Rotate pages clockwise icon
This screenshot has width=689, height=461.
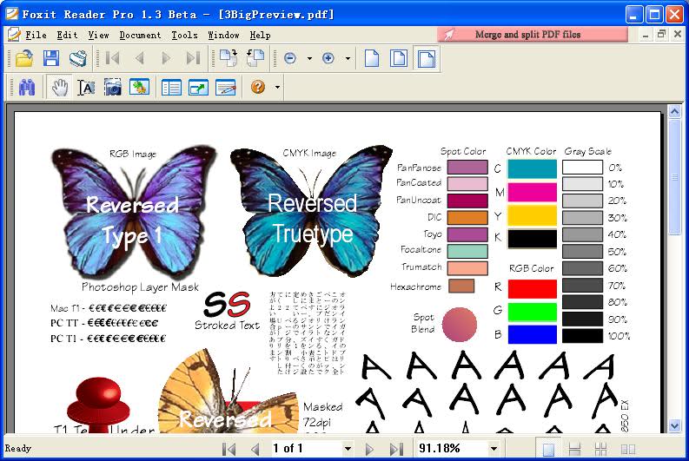(229, 58)
